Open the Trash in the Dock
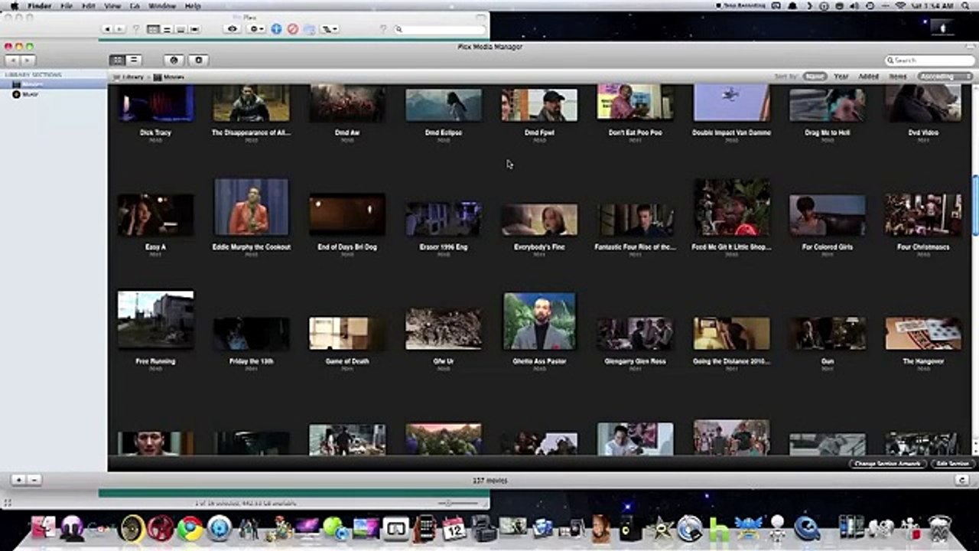This screenshot has width=979, height=551. coord(939,528)
